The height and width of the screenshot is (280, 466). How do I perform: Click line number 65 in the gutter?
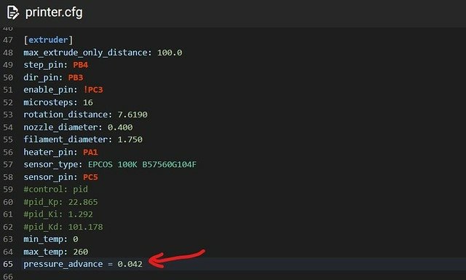point(8,264)
